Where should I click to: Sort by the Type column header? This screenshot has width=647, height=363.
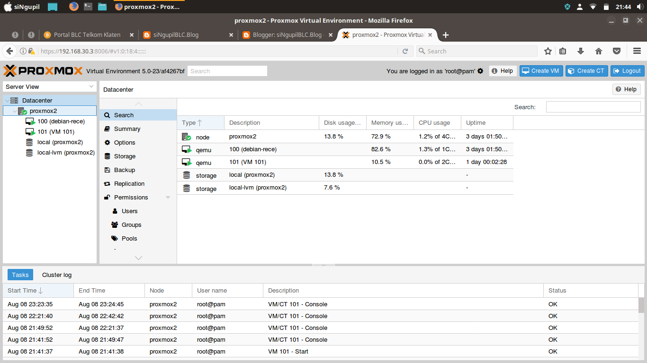[201, 123]
